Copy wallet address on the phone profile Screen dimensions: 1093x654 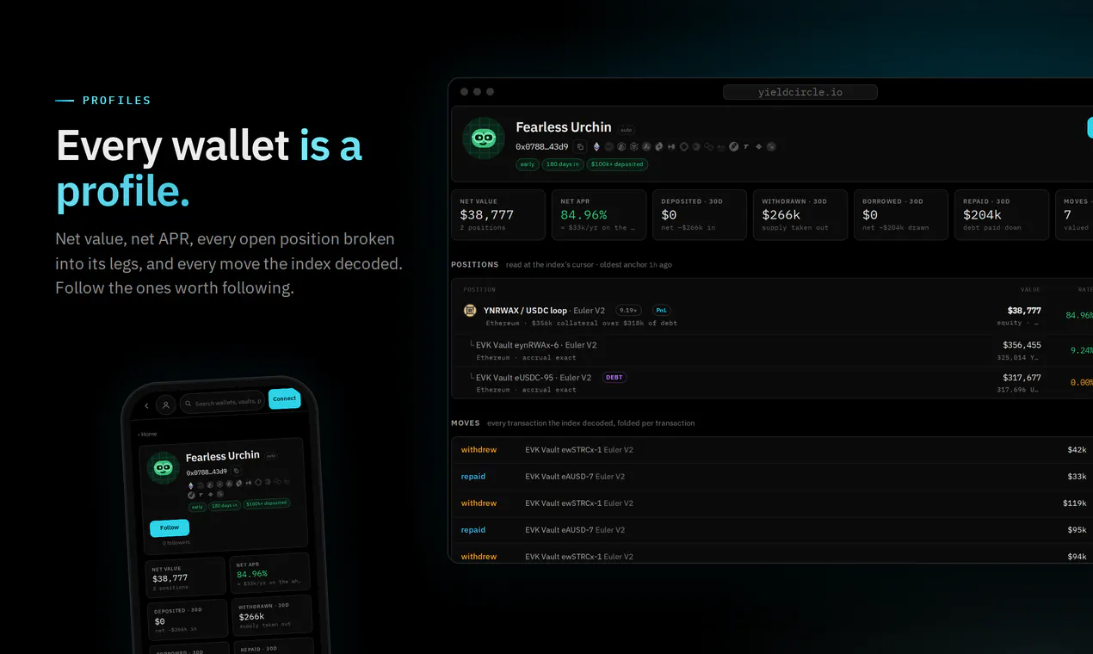point(237,471)
